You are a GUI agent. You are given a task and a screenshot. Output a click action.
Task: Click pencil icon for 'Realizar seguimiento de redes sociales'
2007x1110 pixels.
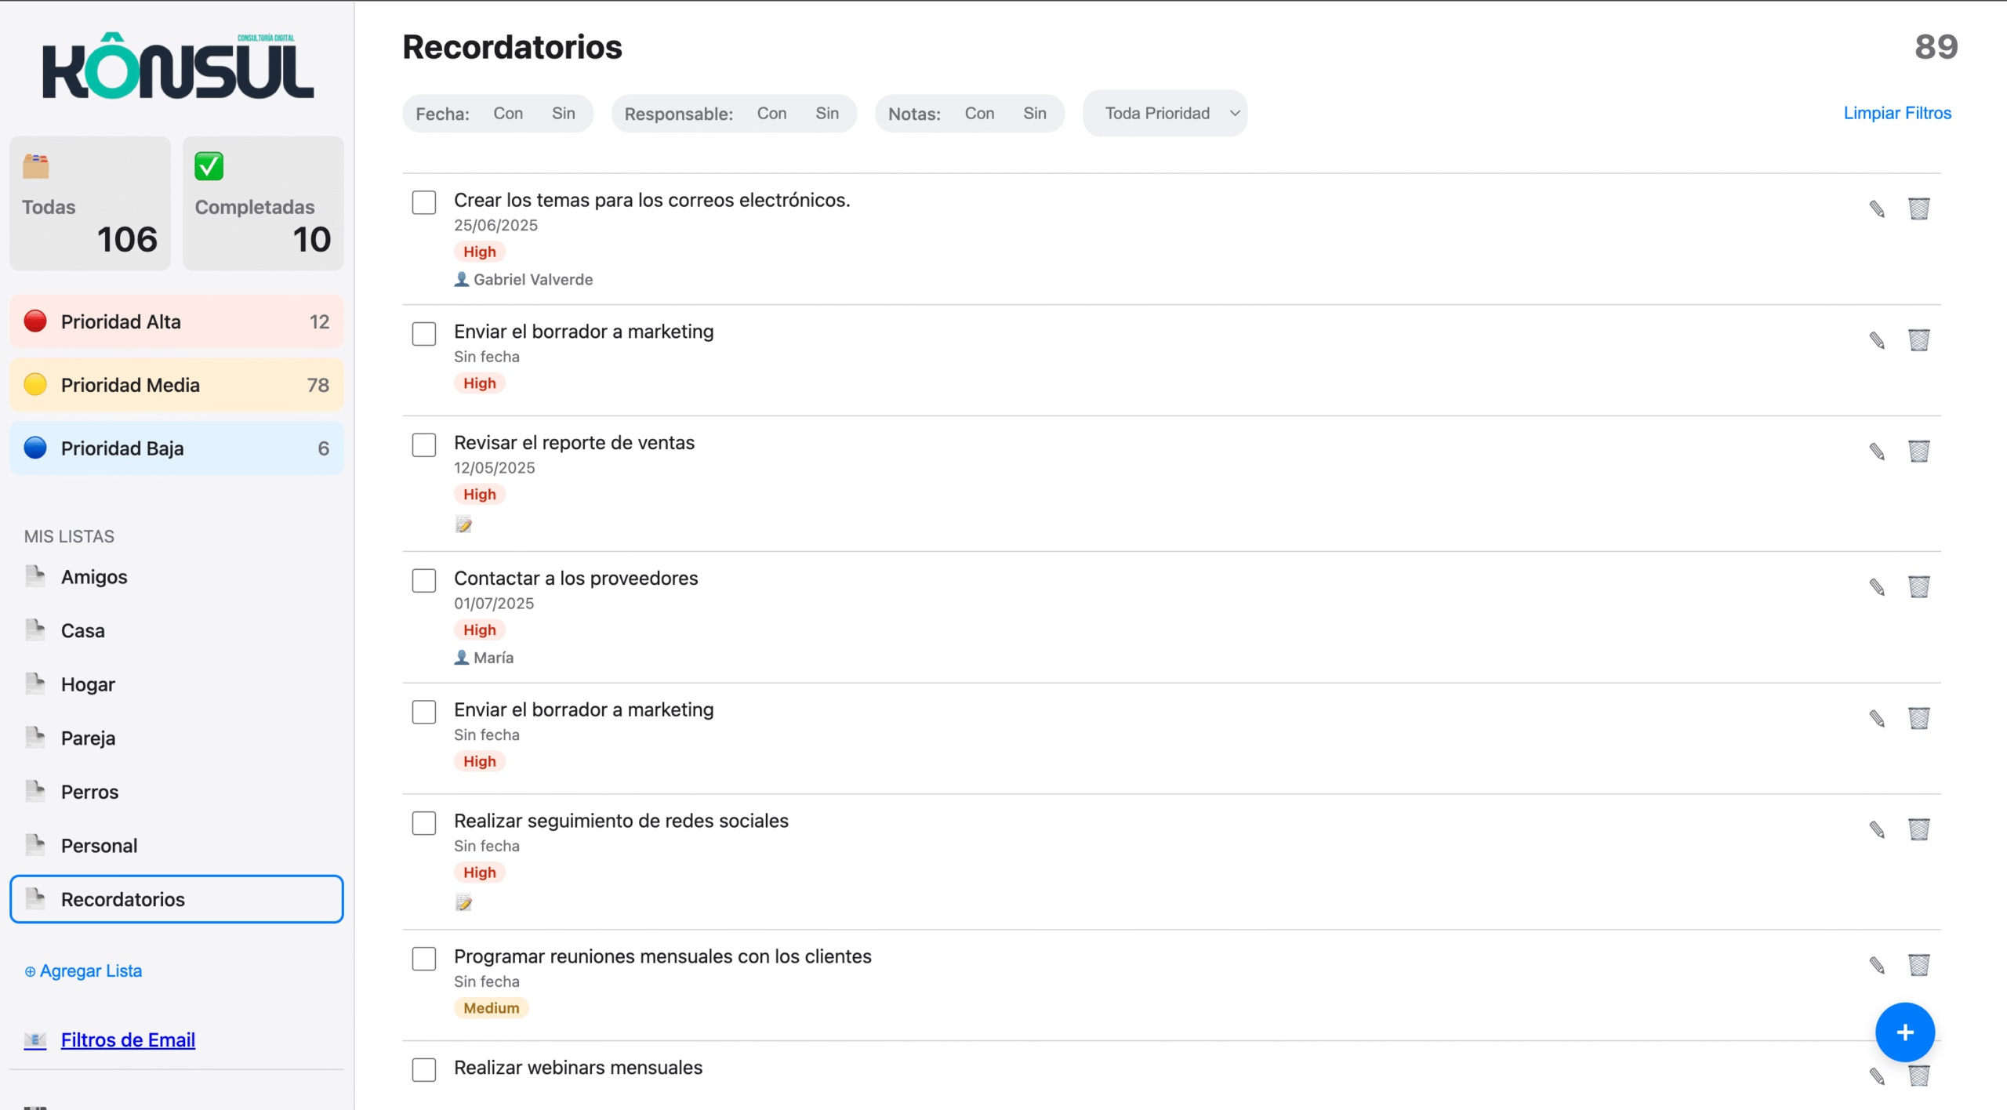(1877, 829)
